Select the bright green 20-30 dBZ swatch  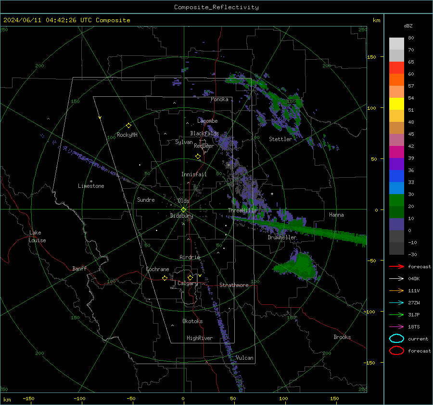click(x=396, y=200)
